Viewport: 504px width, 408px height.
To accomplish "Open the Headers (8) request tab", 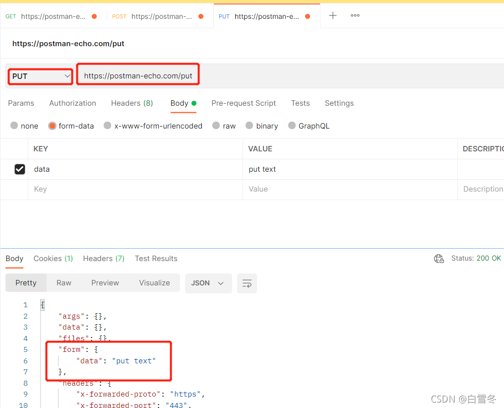I will 132,103.
